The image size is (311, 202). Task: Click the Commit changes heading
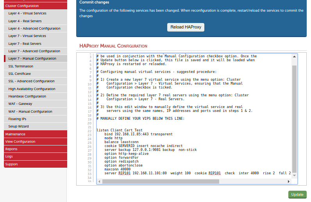(94, 2)
